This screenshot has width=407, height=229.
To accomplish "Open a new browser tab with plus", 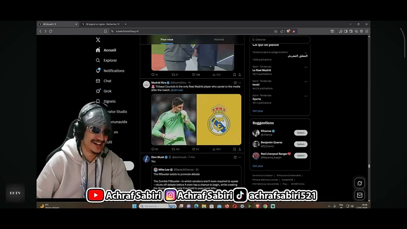I will (125, 24).
